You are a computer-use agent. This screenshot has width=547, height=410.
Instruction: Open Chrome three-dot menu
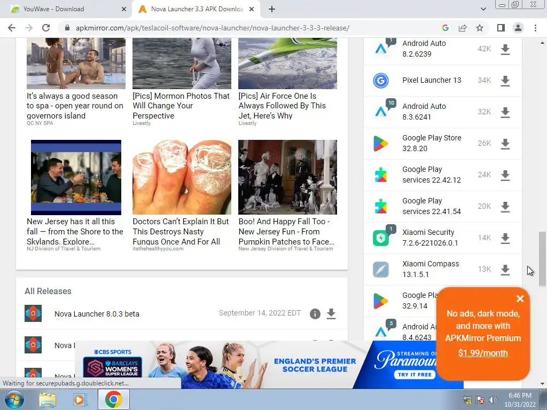coord(535,28)
